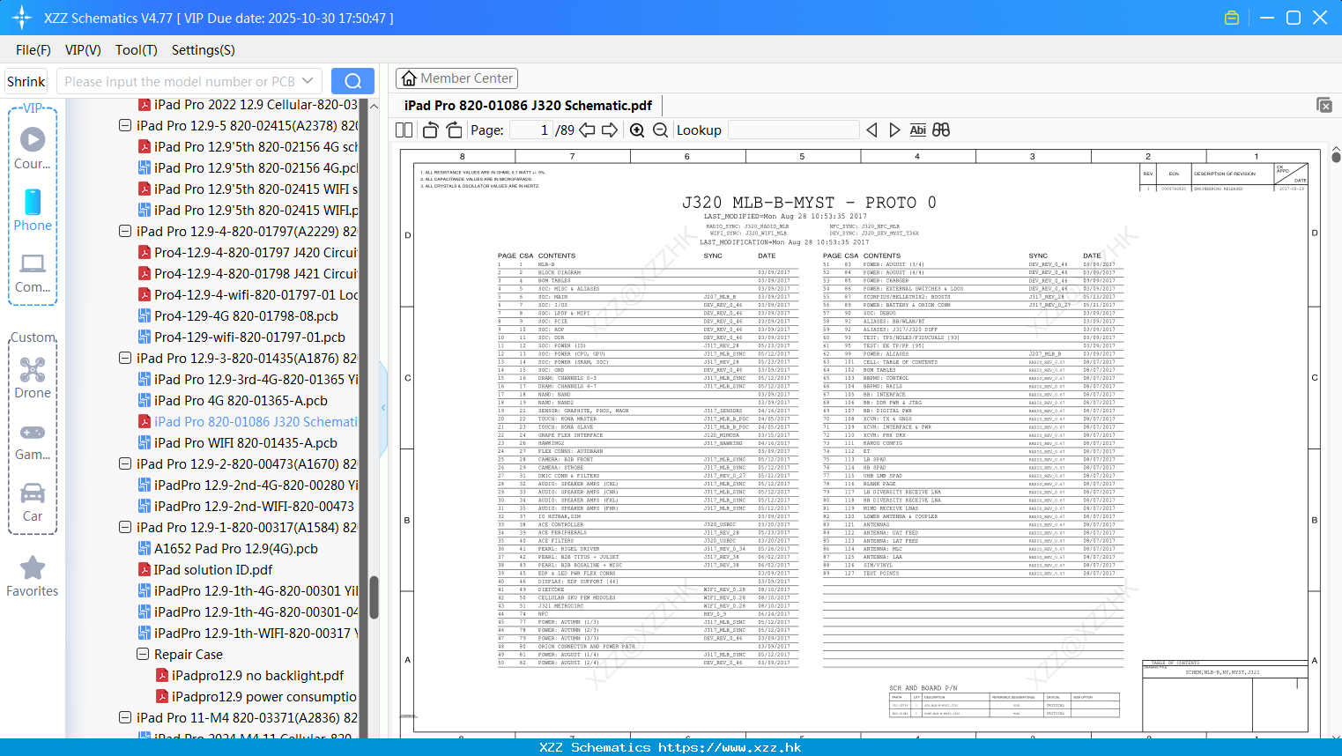
Task: Click the document vertical scrollbar thumb
Action: click(x=1336, y=157)
